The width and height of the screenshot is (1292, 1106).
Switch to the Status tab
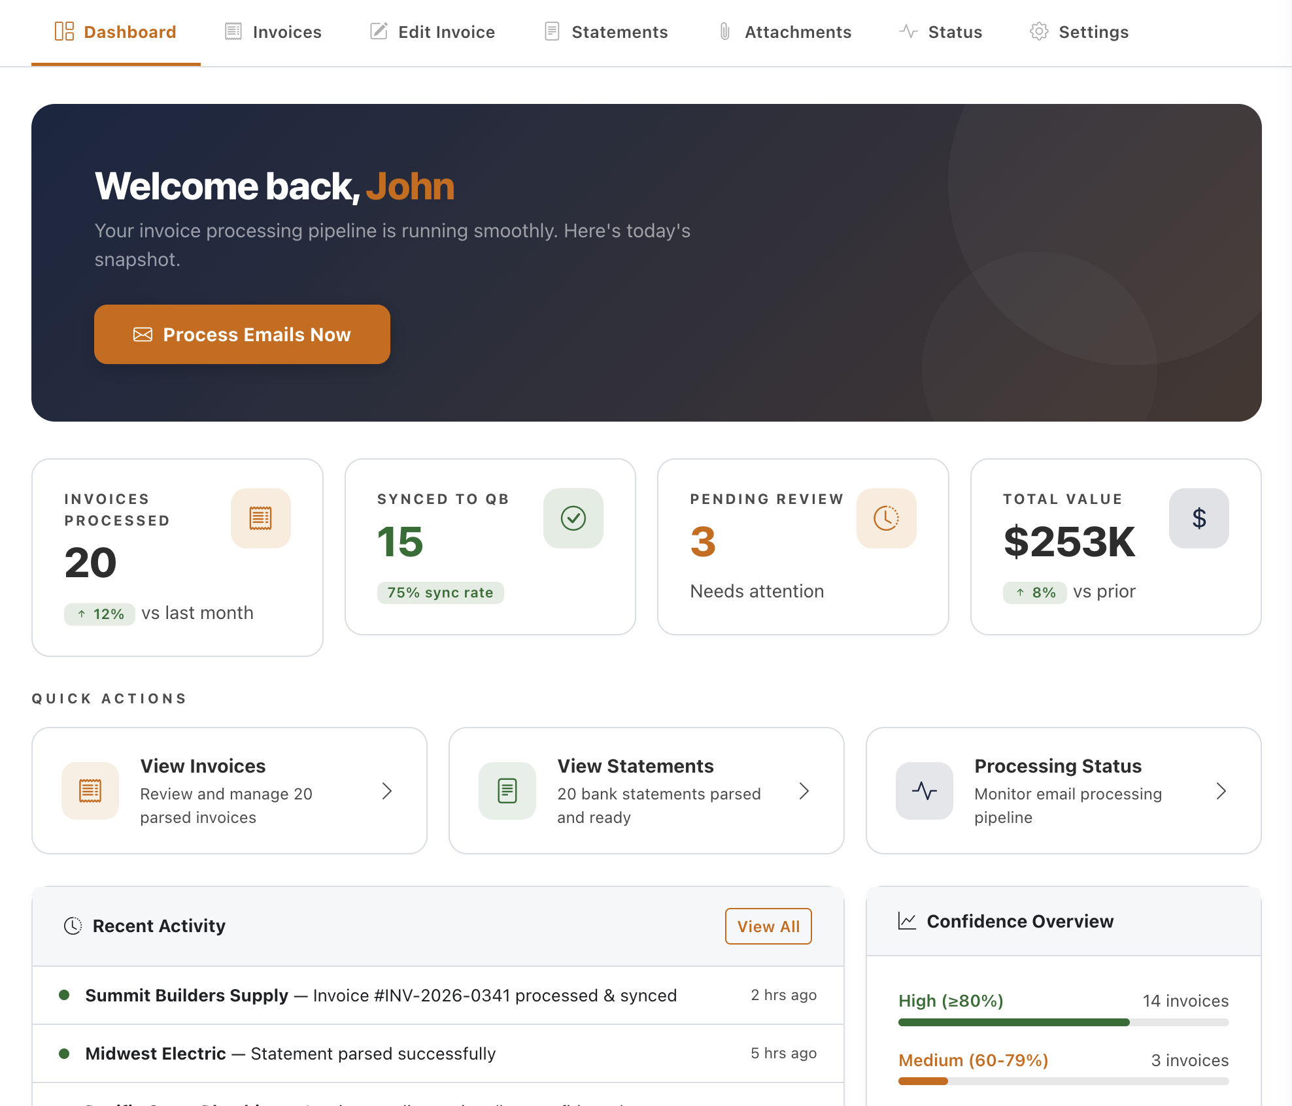[940, 32]
